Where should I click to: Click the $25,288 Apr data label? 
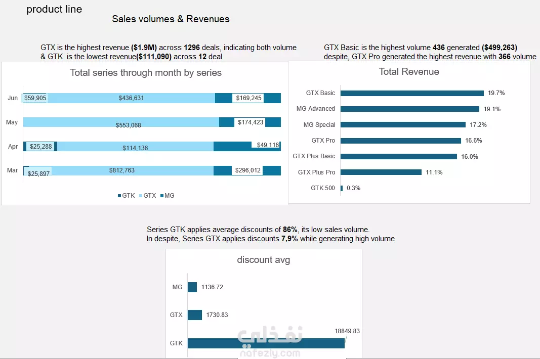click(x=41, y=147)
